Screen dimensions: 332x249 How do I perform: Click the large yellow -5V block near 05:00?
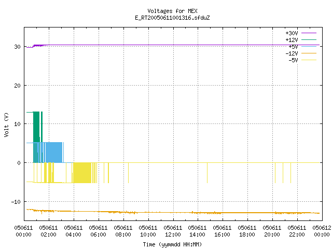82,173
